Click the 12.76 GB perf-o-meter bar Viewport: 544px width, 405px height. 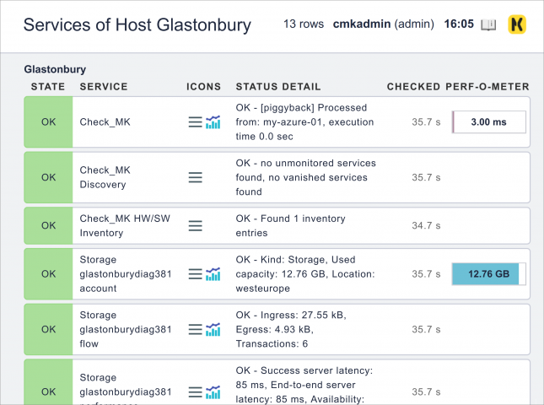point(489,274)
